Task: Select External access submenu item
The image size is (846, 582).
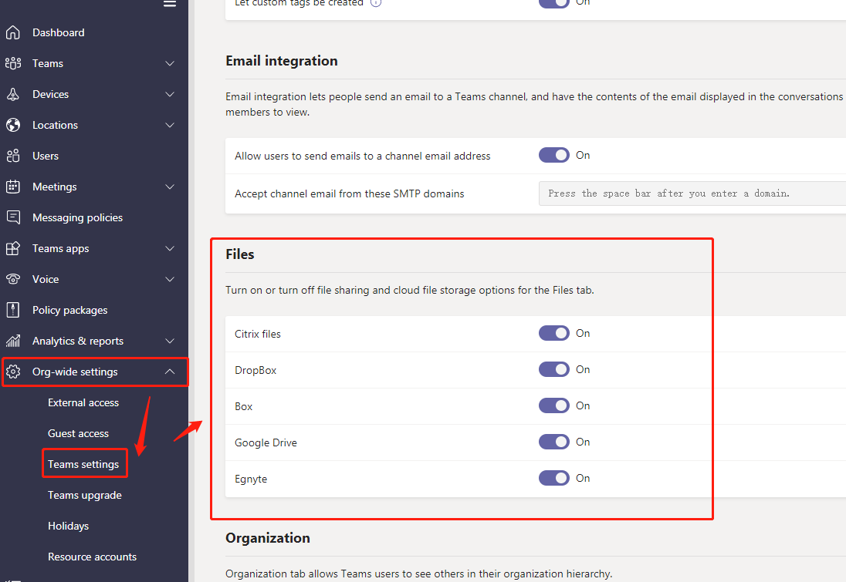Action: point(83,402)
